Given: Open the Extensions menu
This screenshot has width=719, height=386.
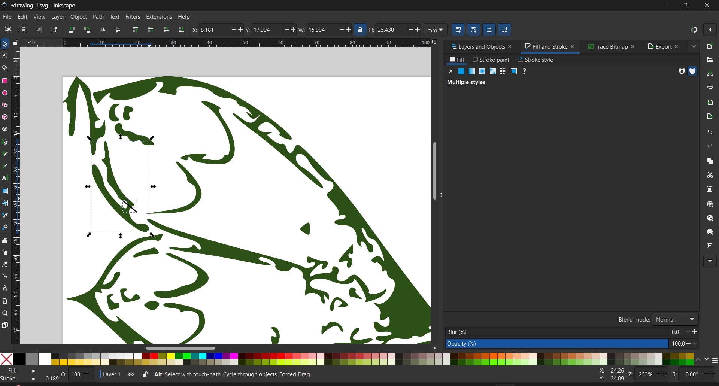Looking at the screenshot, I should coord(159,17).
